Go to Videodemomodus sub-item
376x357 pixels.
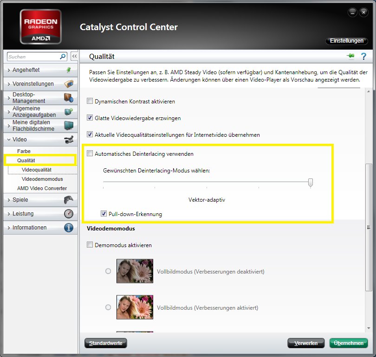(42, 179)
